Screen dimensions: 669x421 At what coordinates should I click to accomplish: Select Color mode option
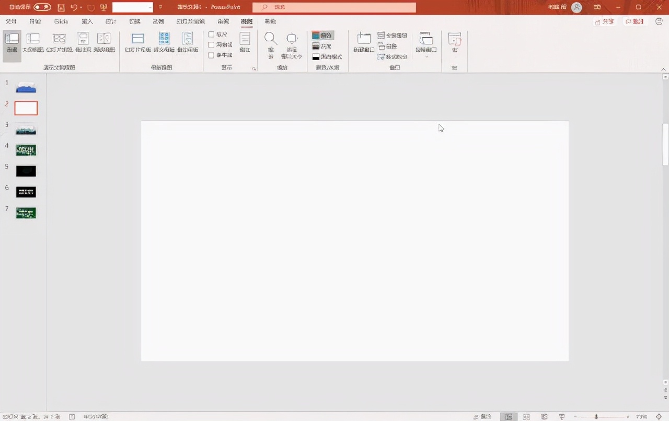coord(322,36)
